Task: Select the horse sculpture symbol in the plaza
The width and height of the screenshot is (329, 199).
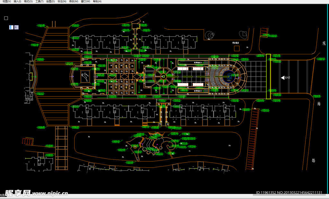Action: pyautogui.click(x=84, y=77)
